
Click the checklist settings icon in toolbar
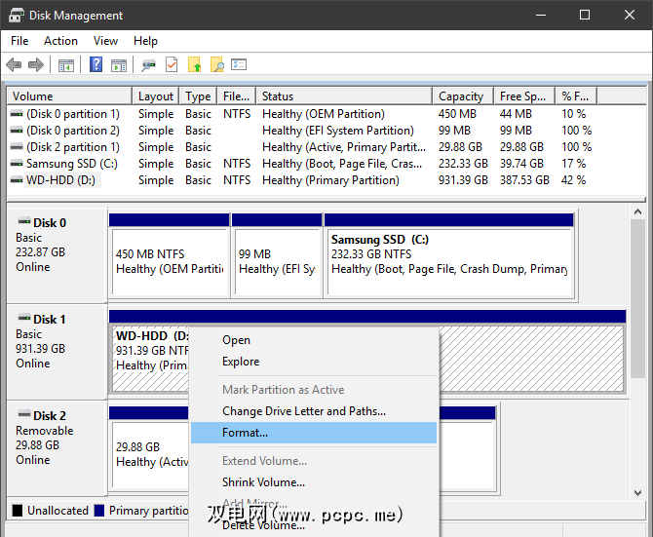coord(239,65)
